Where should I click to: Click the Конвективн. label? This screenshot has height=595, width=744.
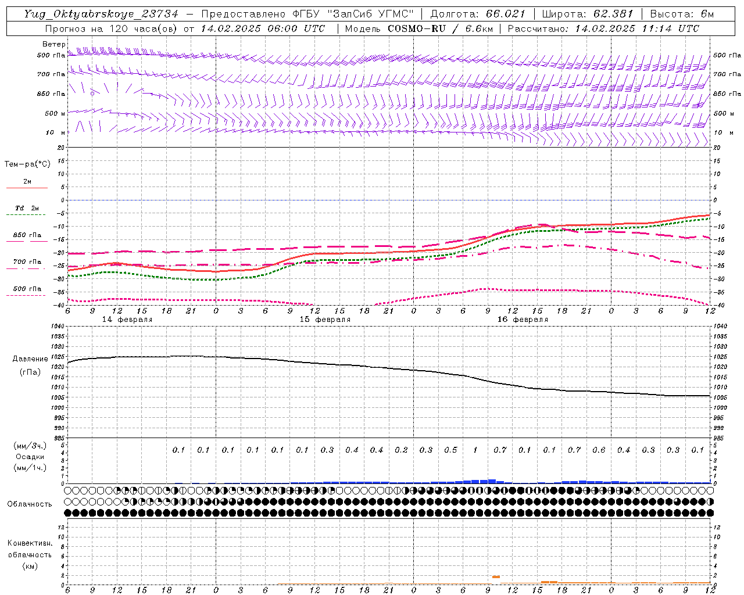[x=30, y=543]
